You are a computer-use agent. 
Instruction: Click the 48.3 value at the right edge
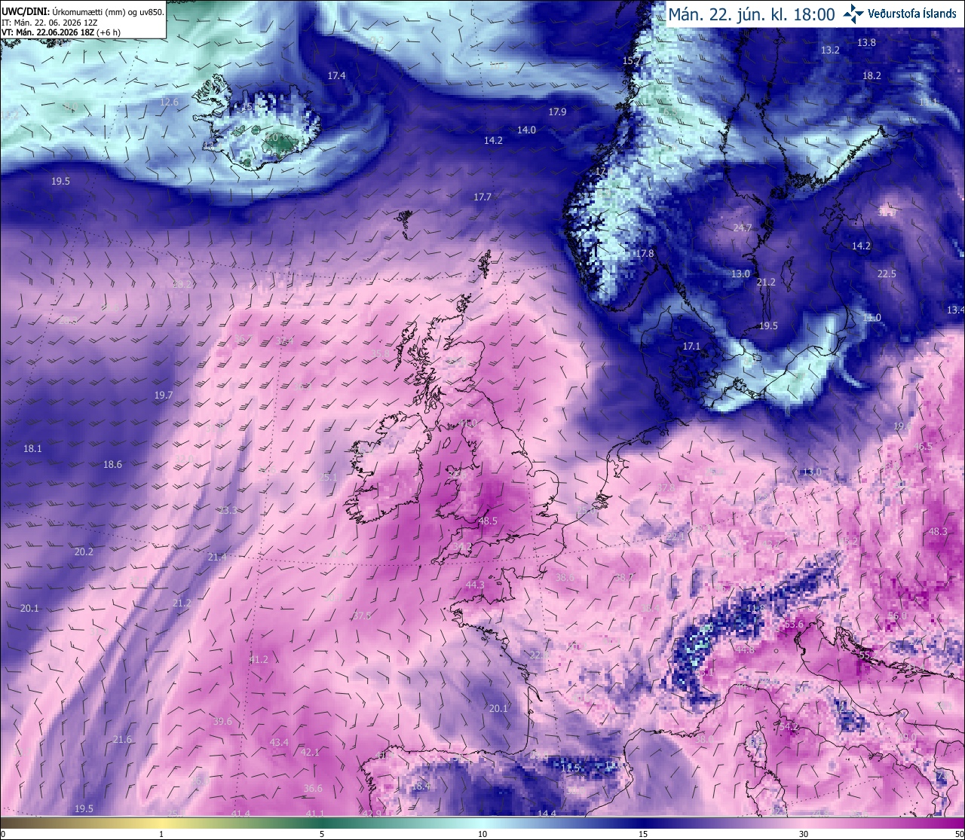point(937,531)
